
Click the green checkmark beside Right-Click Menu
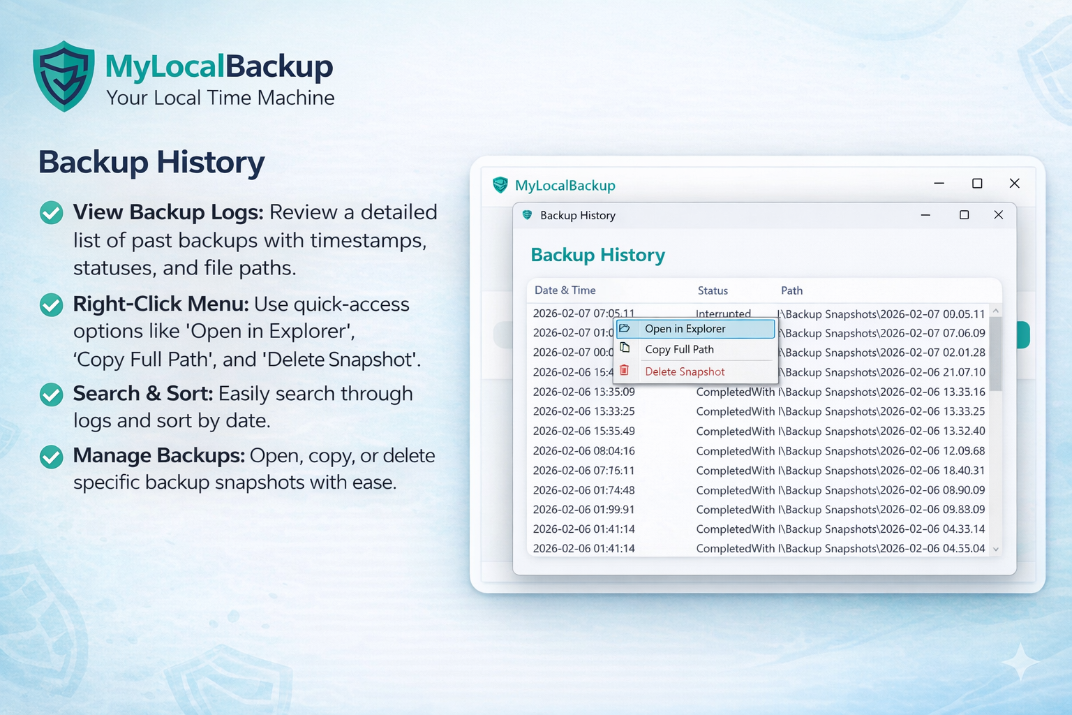tap(51, 304)
